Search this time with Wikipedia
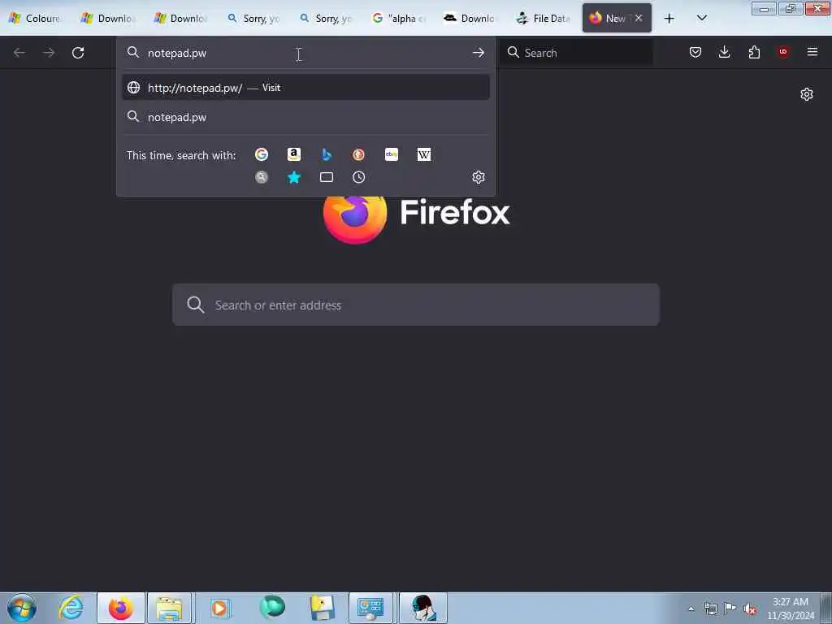The height and width of the screenshot is (624, 832). tap(424, 154)
